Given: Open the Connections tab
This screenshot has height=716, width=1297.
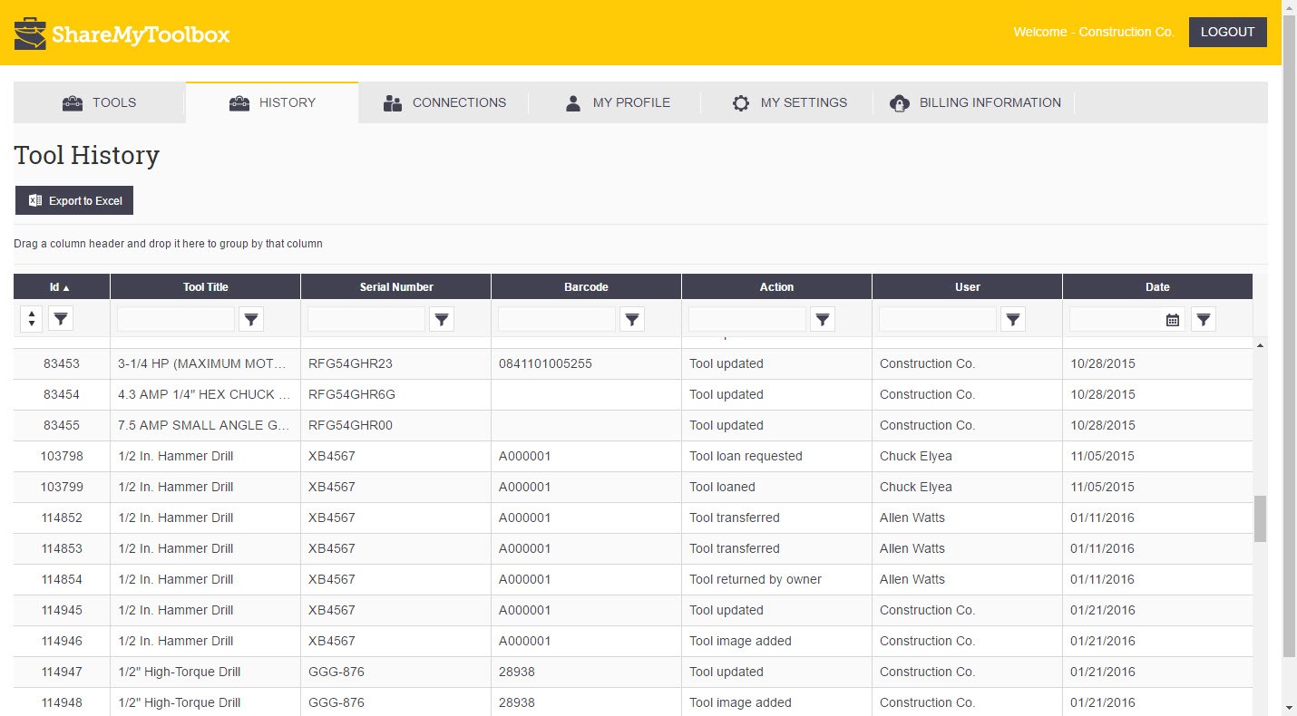Looking at the screenshot, I should pos(444,102).
